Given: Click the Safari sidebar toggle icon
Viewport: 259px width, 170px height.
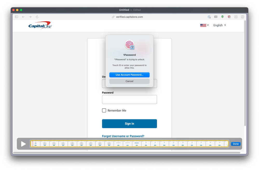Looking at the screenshot, I should tap(17, 17).
